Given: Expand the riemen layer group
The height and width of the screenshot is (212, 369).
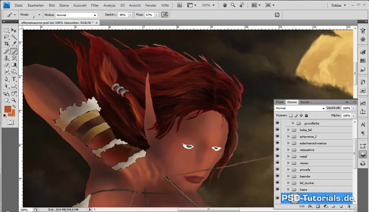Looking at the screenshot, I should [288, 163].
